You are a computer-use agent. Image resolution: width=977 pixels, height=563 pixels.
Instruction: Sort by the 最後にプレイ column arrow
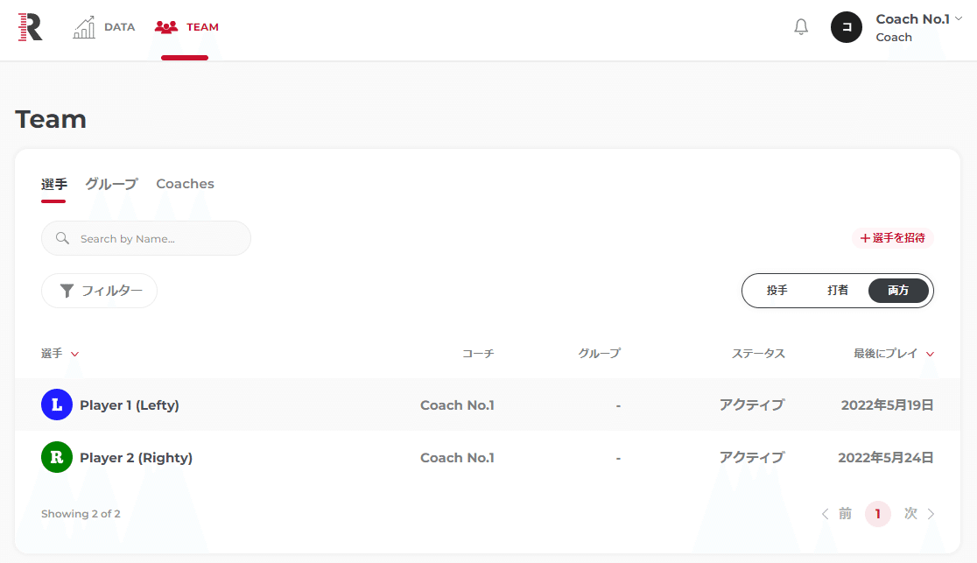(930, 354)
